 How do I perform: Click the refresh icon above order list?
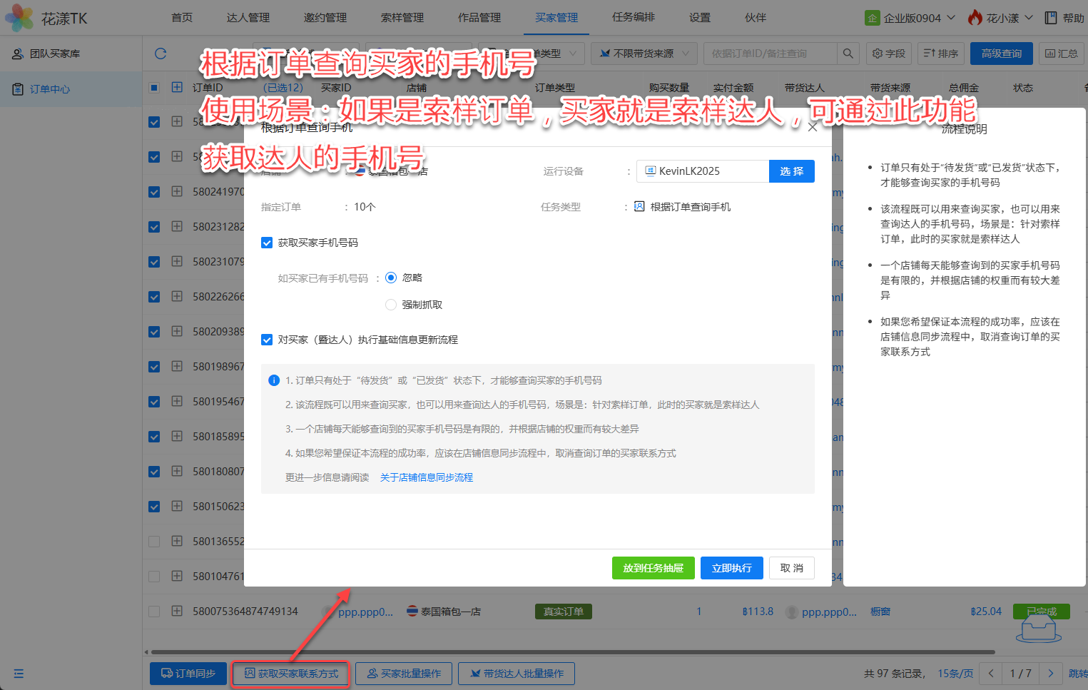(161, 54)
